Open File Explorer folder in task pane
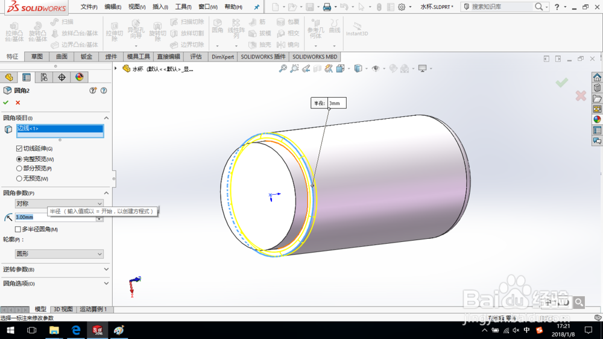This screenshot has height=339, width=603. tap(597, 99)
